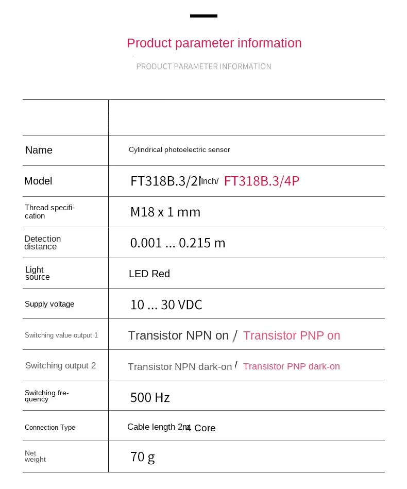Select the 'Cable length 2m 4 Core' text
This screenshot has height=489, width=407.
(x=171, y=427)
